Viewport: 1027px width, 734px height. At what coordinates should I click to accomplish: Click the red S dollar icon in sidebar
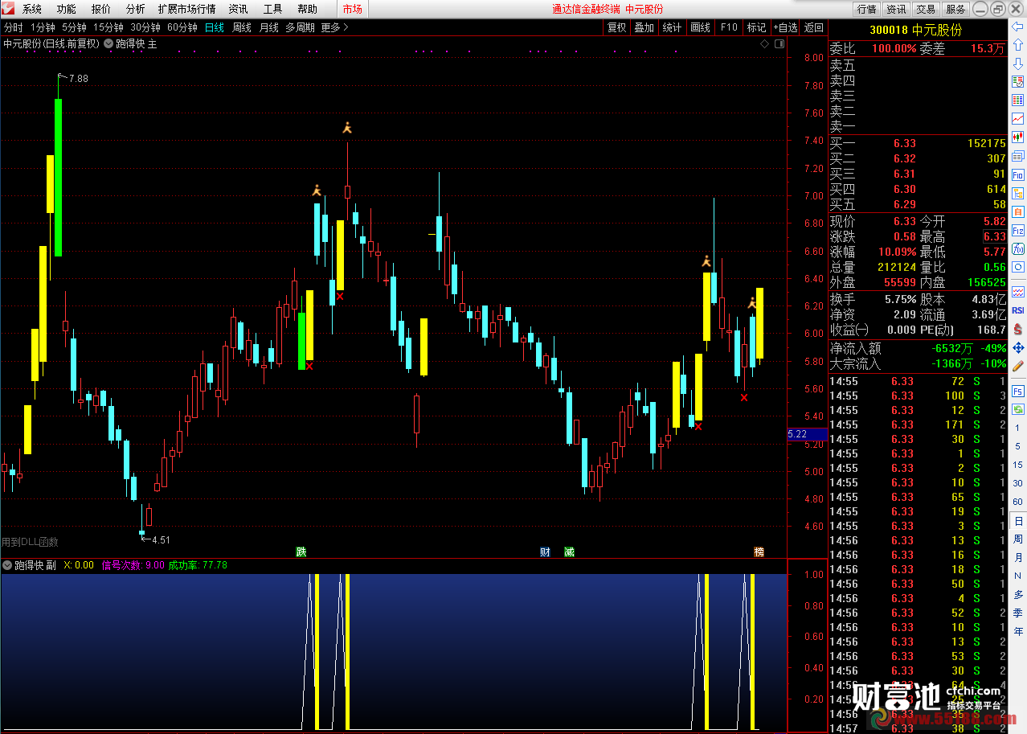click(1017, 329)
